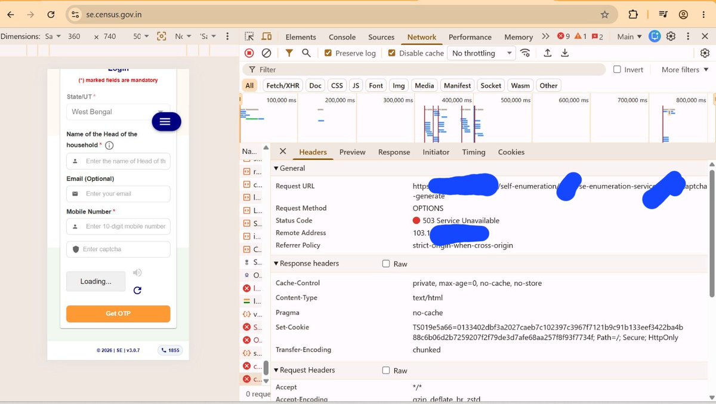Switch to the Console tab

(x=342, y=37)
